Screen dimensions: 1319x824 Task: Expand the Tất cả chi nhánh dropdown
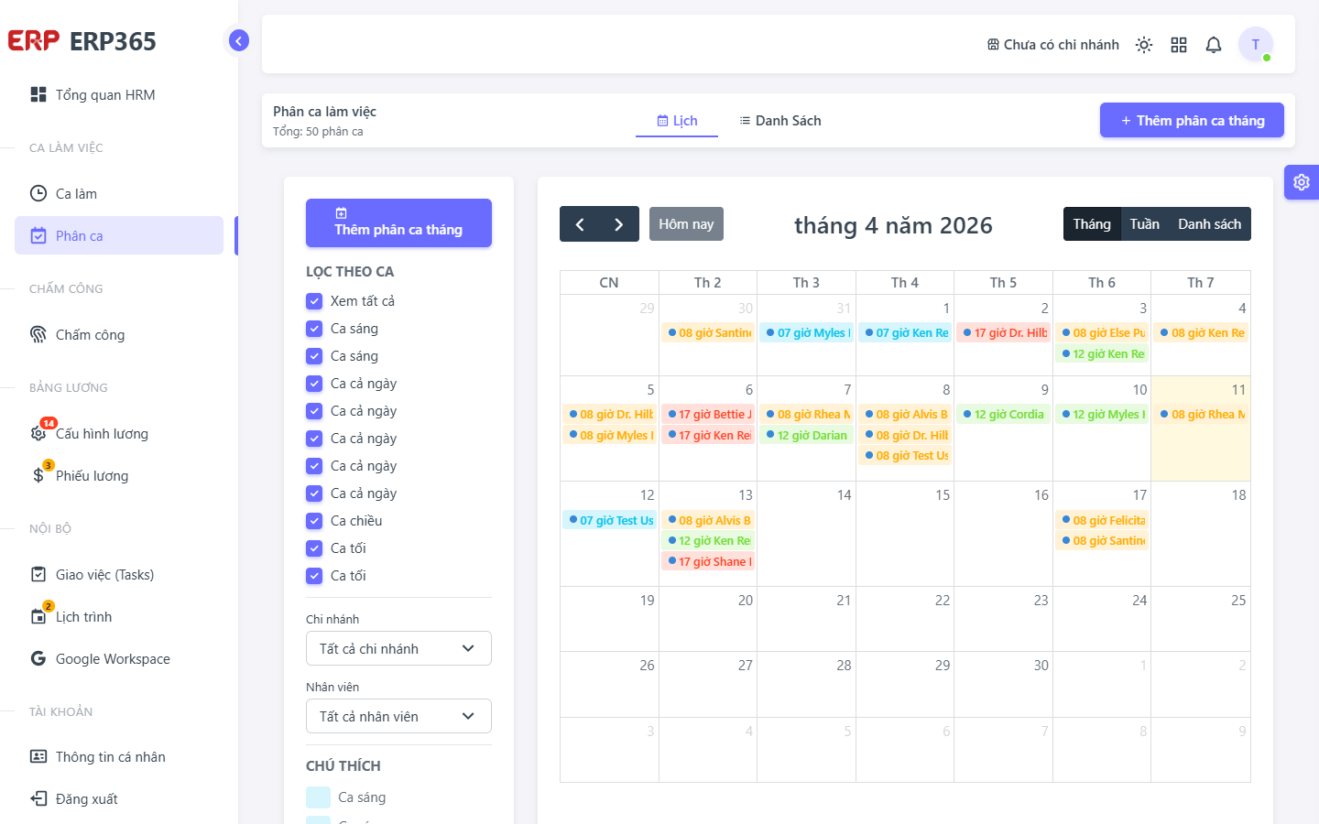pyautogui.click(x=398, y=648)
